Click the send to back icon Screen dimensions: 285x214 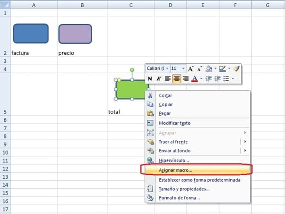150,151
